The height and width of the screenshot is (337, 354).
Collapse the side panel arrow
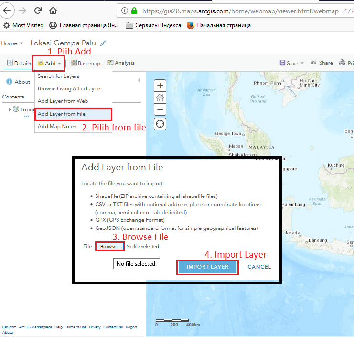tap(139, 80)
